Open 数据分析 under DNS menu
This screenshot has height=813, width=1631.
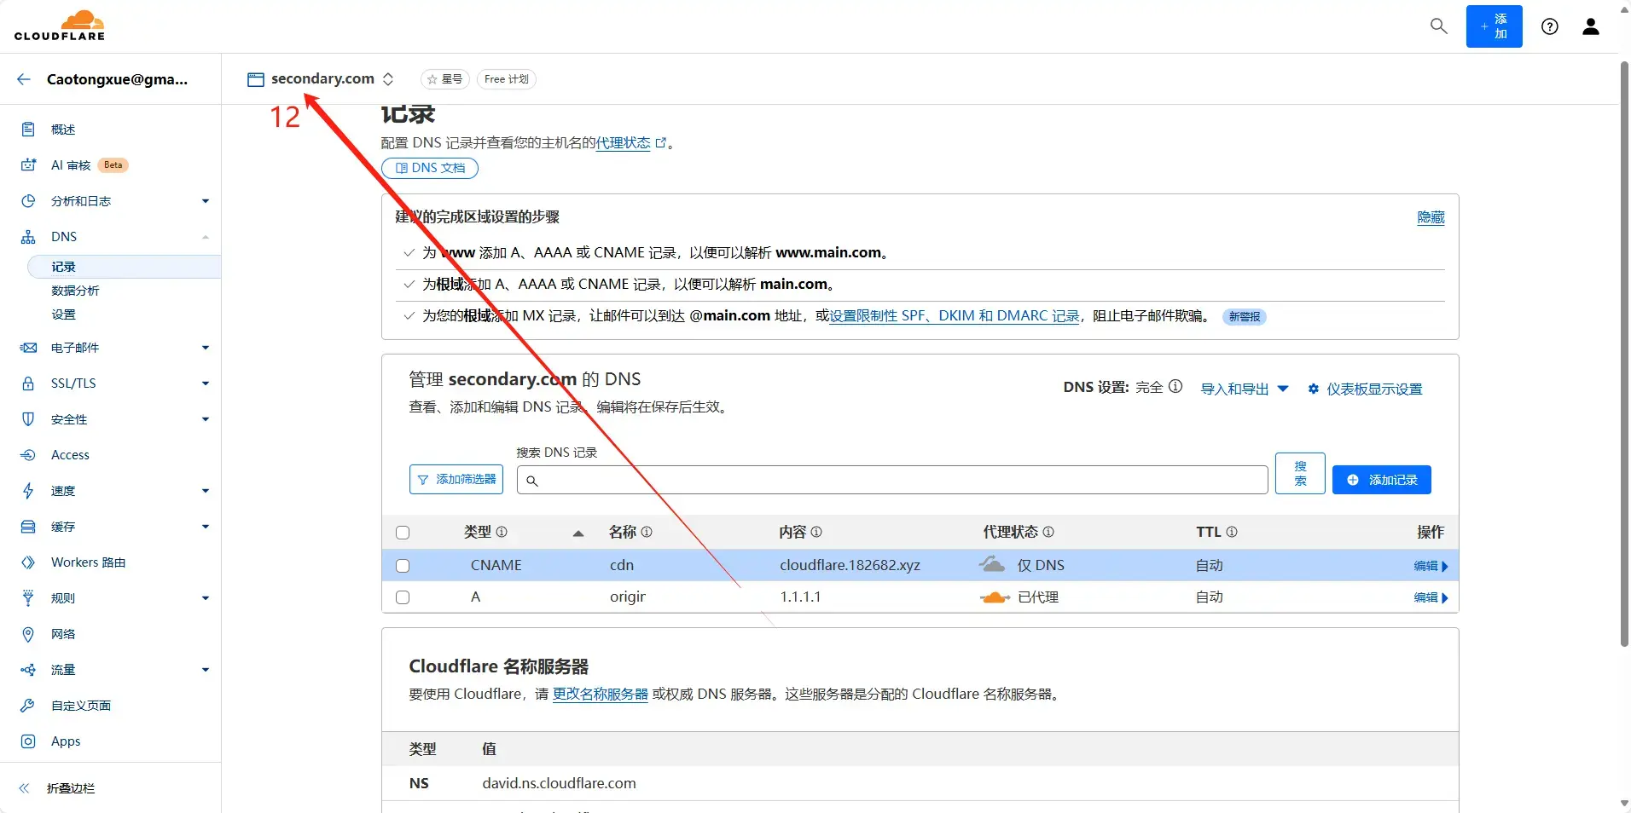(x=75, y=291)
